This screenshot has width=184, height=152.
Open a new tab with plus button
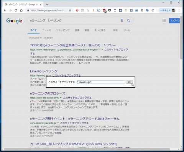point(47,5)
